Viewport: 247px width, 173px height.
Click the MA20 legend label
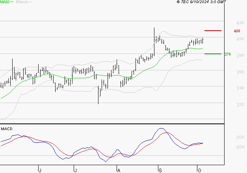(5, 2)
